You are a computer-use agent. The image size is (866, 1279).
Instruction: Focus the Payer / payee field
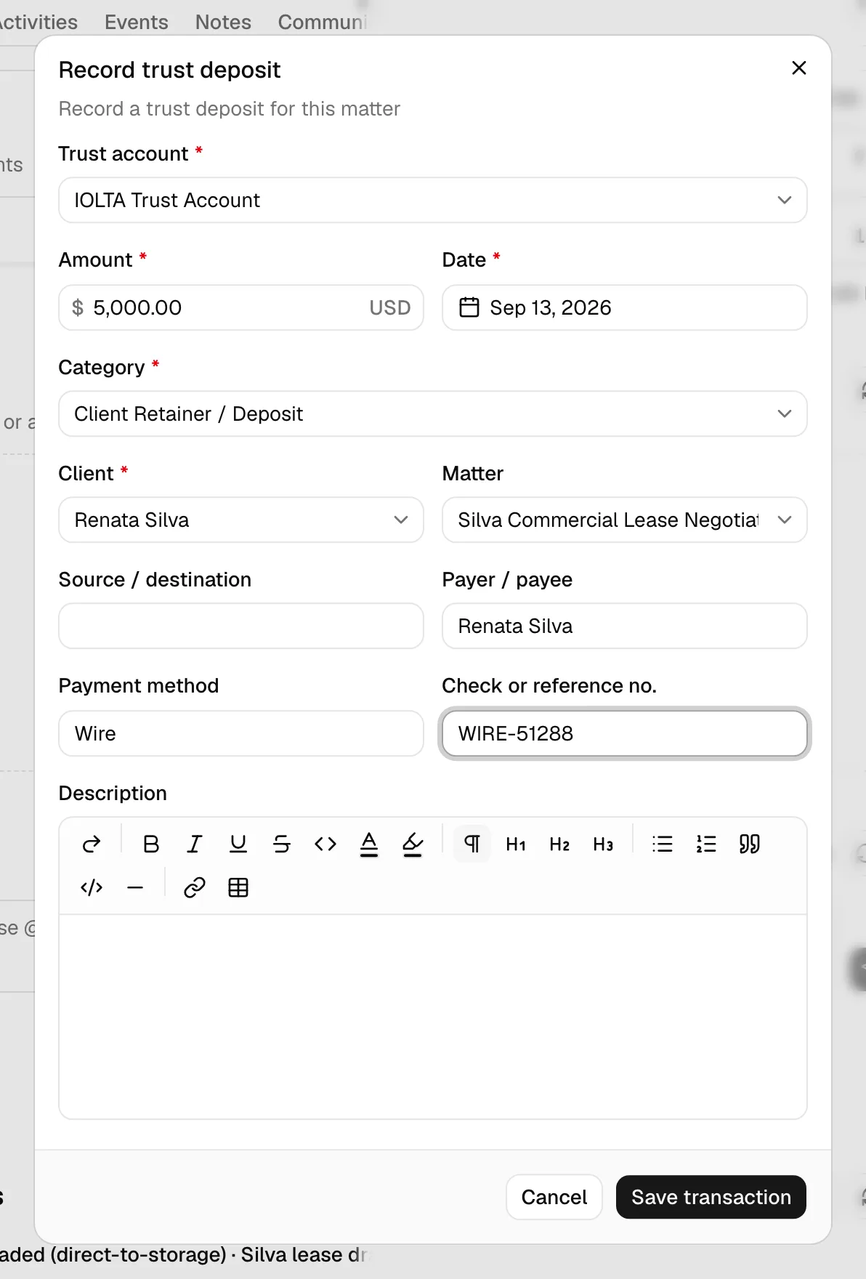[x=625, y=626]
